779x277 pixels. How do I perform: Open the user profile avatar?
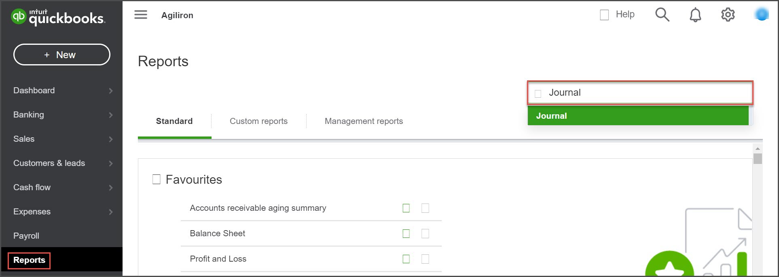762,15
